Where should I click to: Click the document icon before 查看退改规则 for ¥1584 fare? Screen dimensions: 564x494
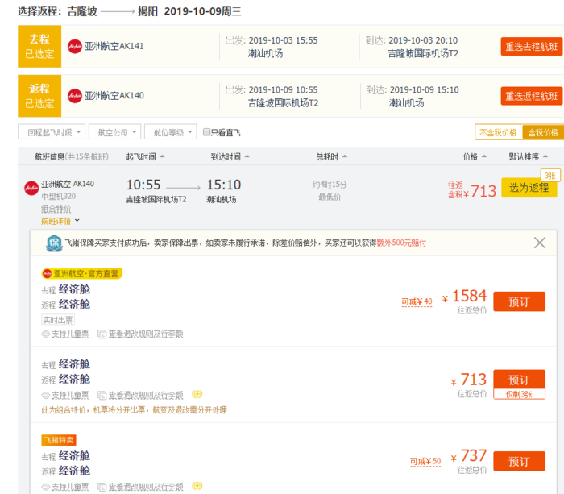point(102,334)
